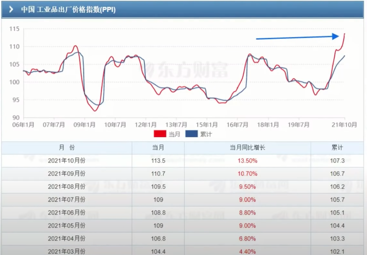This screenshot has width=367, height=255.
Task: Click the peak point of the red line
Action: [x=344, y=34]
